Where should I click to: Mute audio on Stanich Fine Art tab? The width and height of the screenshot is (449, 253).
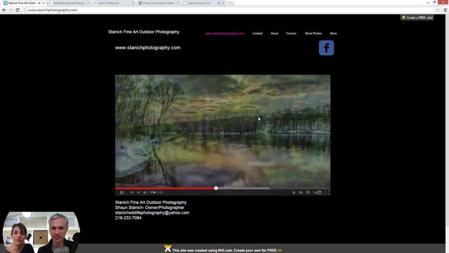tap(39, 3)
